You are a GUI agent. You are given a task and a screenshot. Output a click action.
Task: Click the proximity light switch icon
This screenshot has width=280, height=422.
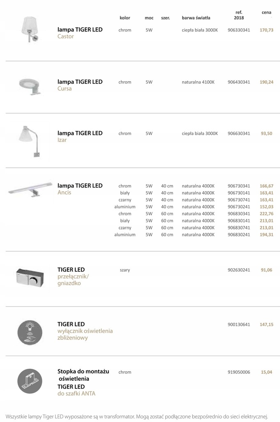pyautogui.click(x=30, y=333)
